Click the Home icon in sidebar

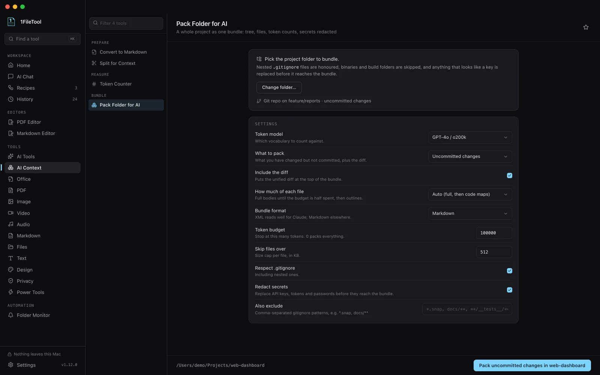11,65
